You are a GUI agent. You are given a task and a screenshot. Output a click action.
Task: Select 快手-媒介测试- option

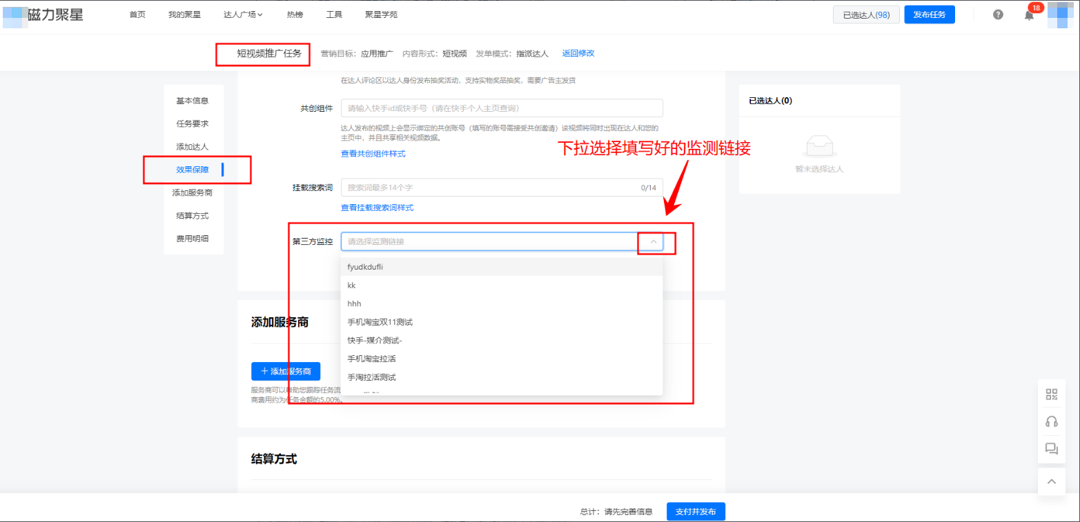[x=502, y=341]
